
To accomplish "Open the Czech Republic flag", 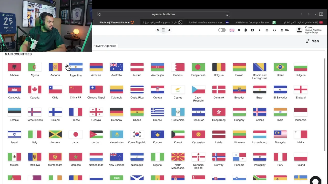I will pyautogui.click(x=198, y=89).
